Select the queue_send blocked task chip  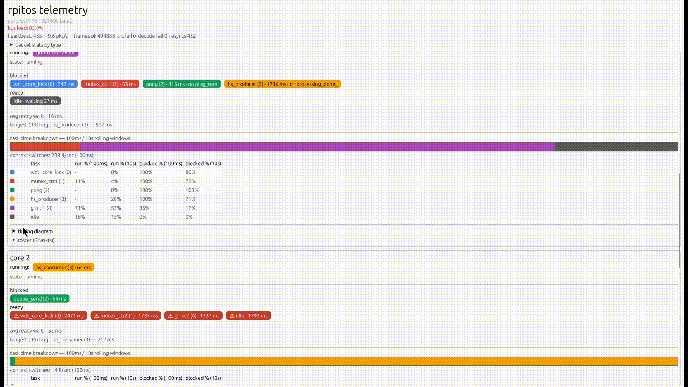40,298
